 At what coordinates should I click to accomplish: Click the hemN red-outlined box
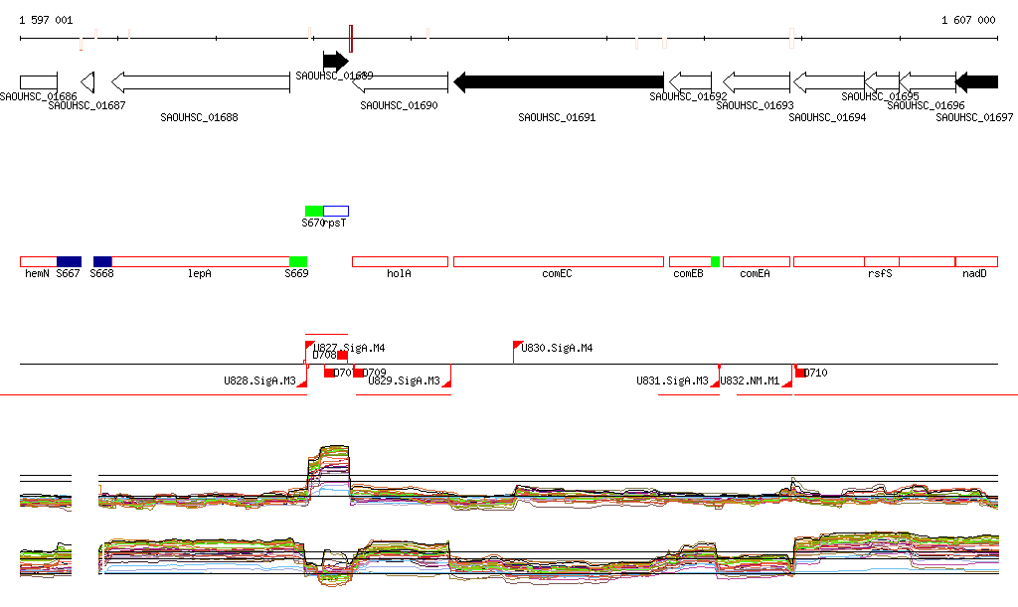pos(39,262)
